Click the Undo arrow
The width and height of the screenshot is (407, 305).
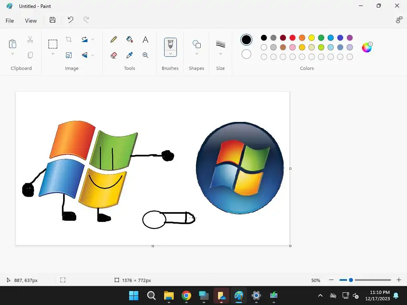70,20
